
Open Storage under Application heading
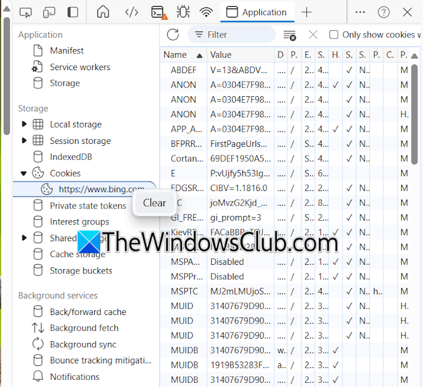(65, 83)
